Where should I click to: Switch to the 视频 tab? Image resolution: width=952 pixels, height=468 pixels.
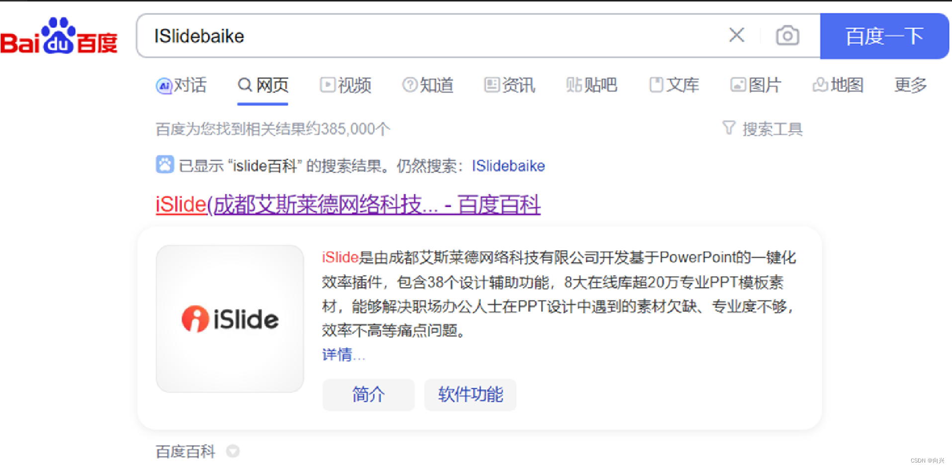pos(346,85)
